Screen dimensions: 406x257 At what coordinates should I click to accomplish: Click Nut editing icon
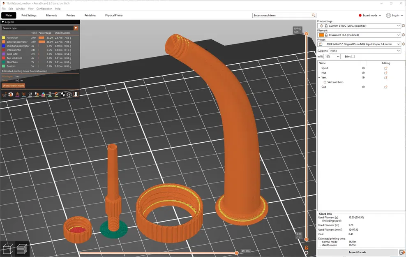coord(385,73)
